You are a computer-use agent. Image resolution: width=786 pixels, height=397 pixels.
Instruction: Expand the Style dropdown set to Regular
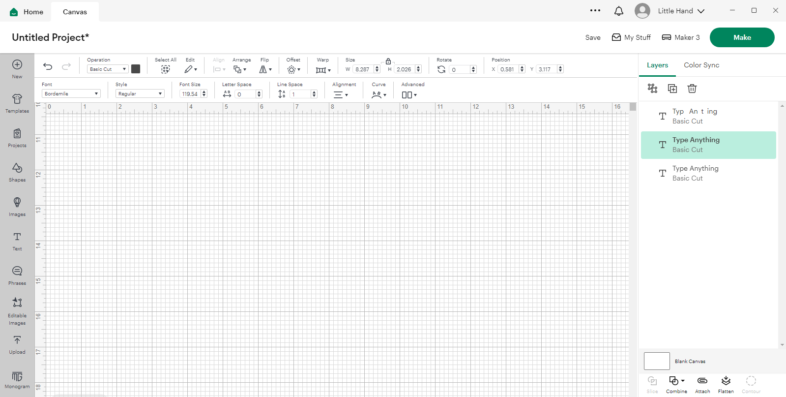click(x=140, y=93)
